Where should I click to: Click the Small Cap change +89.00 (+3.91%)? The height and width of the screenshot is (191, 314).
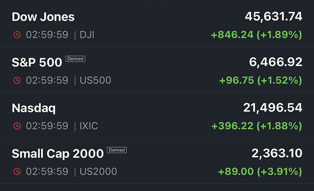[260, 171]
